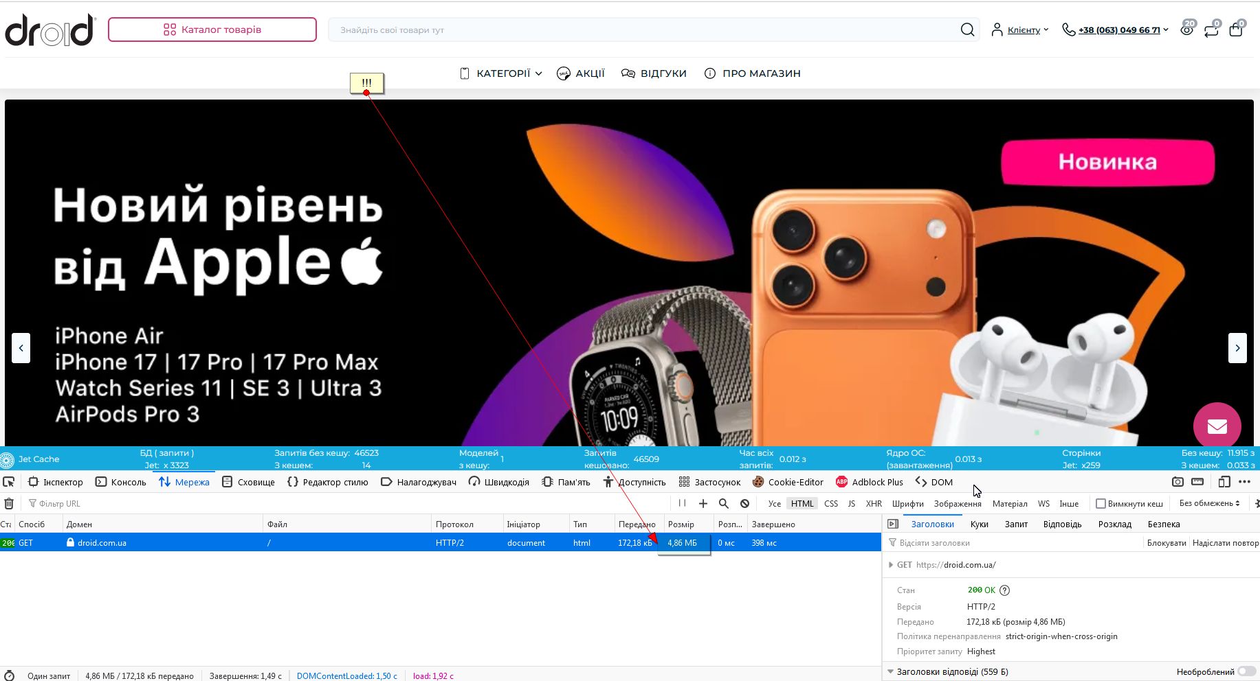Focus the Відсіяти заголовки filter field
The width and height of the screenshot is (1260, 681).
pyautogui.click(x=1014, y=542)
